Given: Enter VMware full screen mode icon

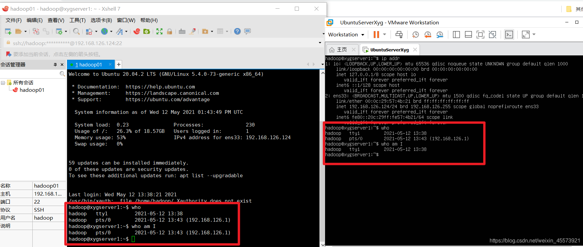Looking at the screenshot, I should 480,34.
